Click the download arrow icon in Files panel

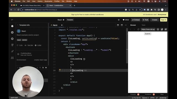tap(37, 68)
